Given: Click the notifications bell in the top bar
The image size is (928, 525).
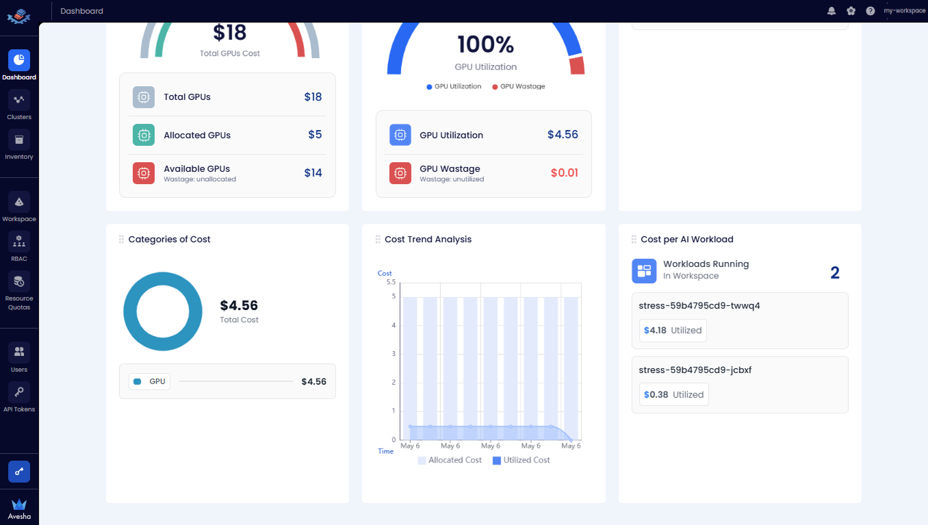Looking at the screenshot, I should click(831, 11).
